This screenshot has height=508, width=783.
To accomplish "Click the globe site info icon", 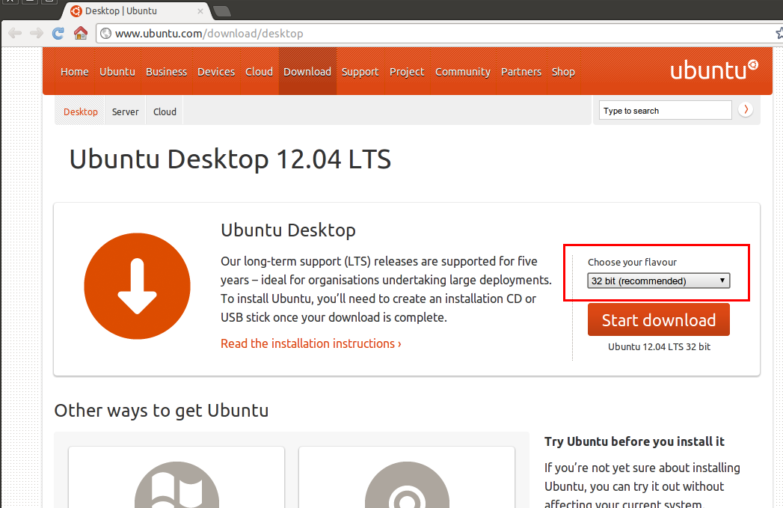I will (105, 34).
